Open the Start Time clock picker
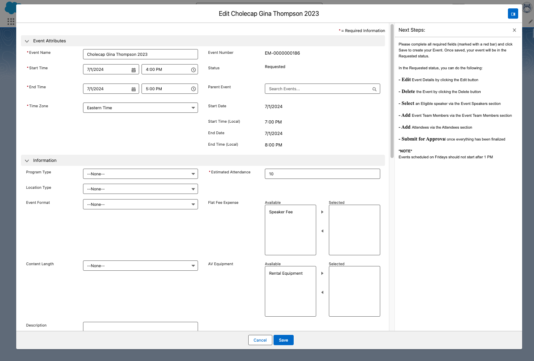 pos(193,70)
